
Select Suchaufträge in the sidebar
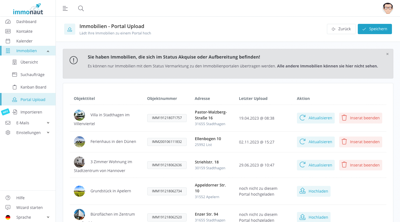point(32,74)
